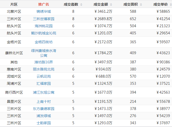Open the 上南十村 link
This screenshot has height=127, width=172.
[44, 102]
